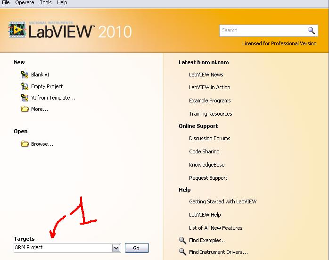The height and width of the screenshot is (260, 329).
Task: Open the Help menu
Action: pos(62,3)
